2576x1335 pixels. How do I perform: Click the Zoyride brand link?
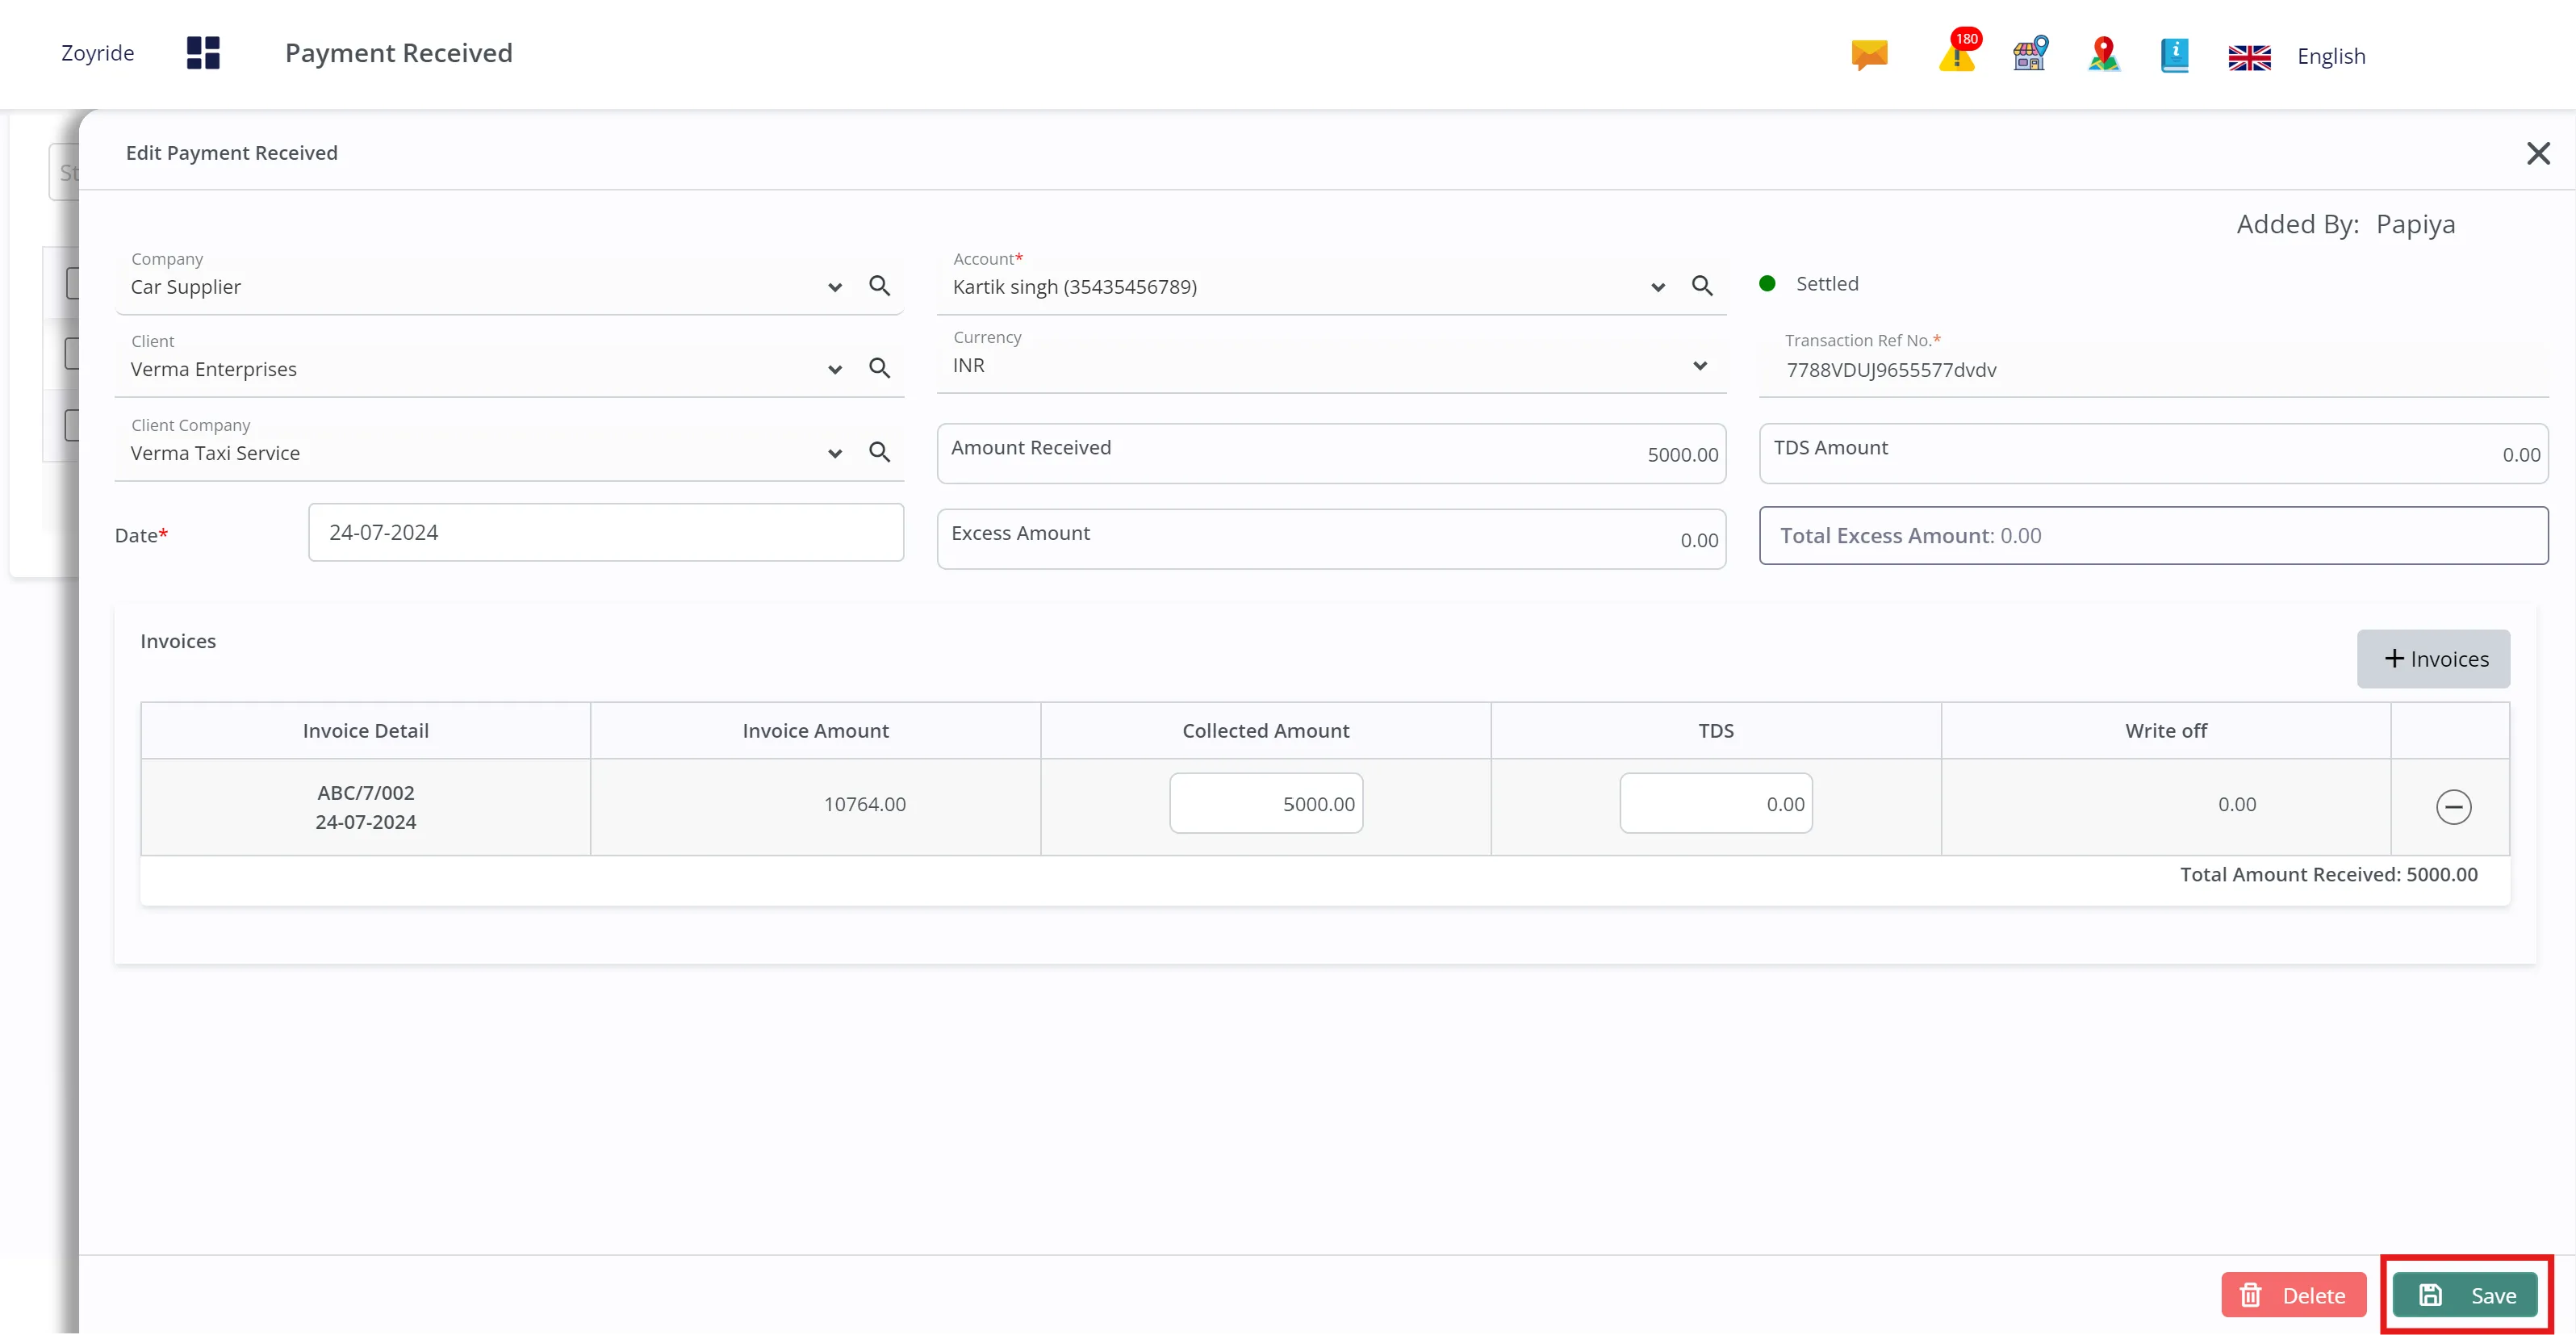[x=98, y=53]
